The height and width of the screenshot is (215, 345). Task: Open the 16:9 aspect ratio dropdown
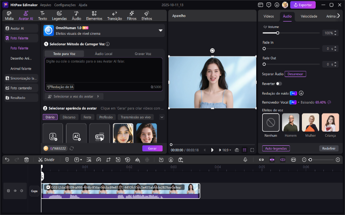(x=226, y=150)
